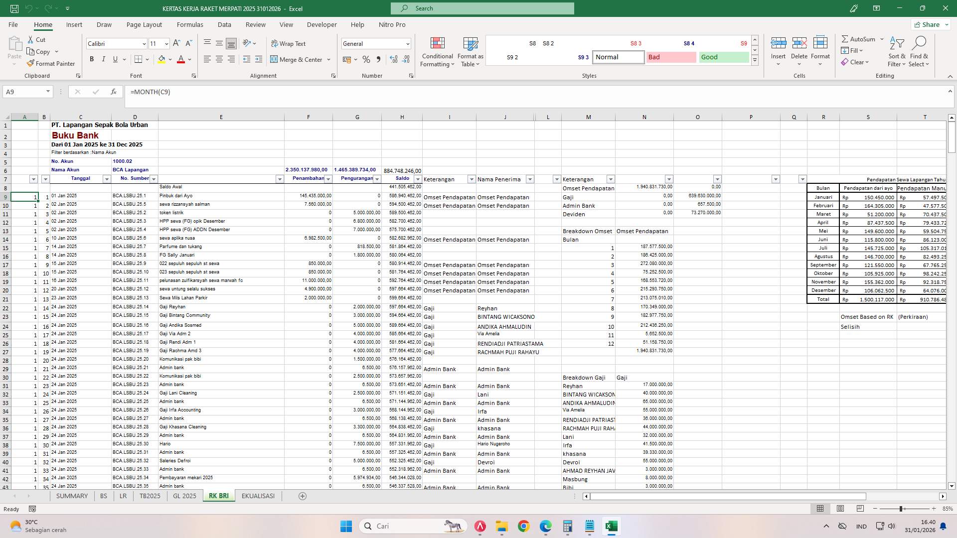Viewport: 957px width, 538px height.
Task: Click Format as Table
Action: pyautogui.click(x=469, y=52)
